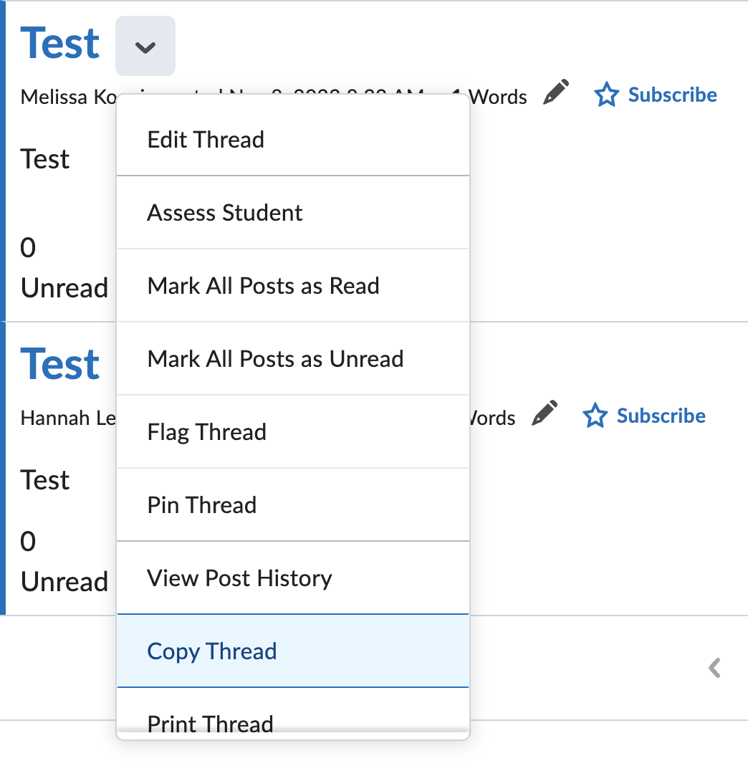
Task: Open View Post History
Action: click(x=239, y=578)
